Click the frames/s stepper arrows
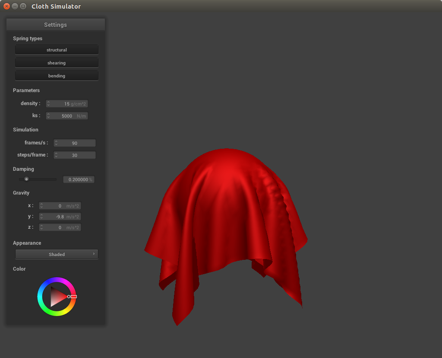The image size is (442, 358). coord(57,143)
